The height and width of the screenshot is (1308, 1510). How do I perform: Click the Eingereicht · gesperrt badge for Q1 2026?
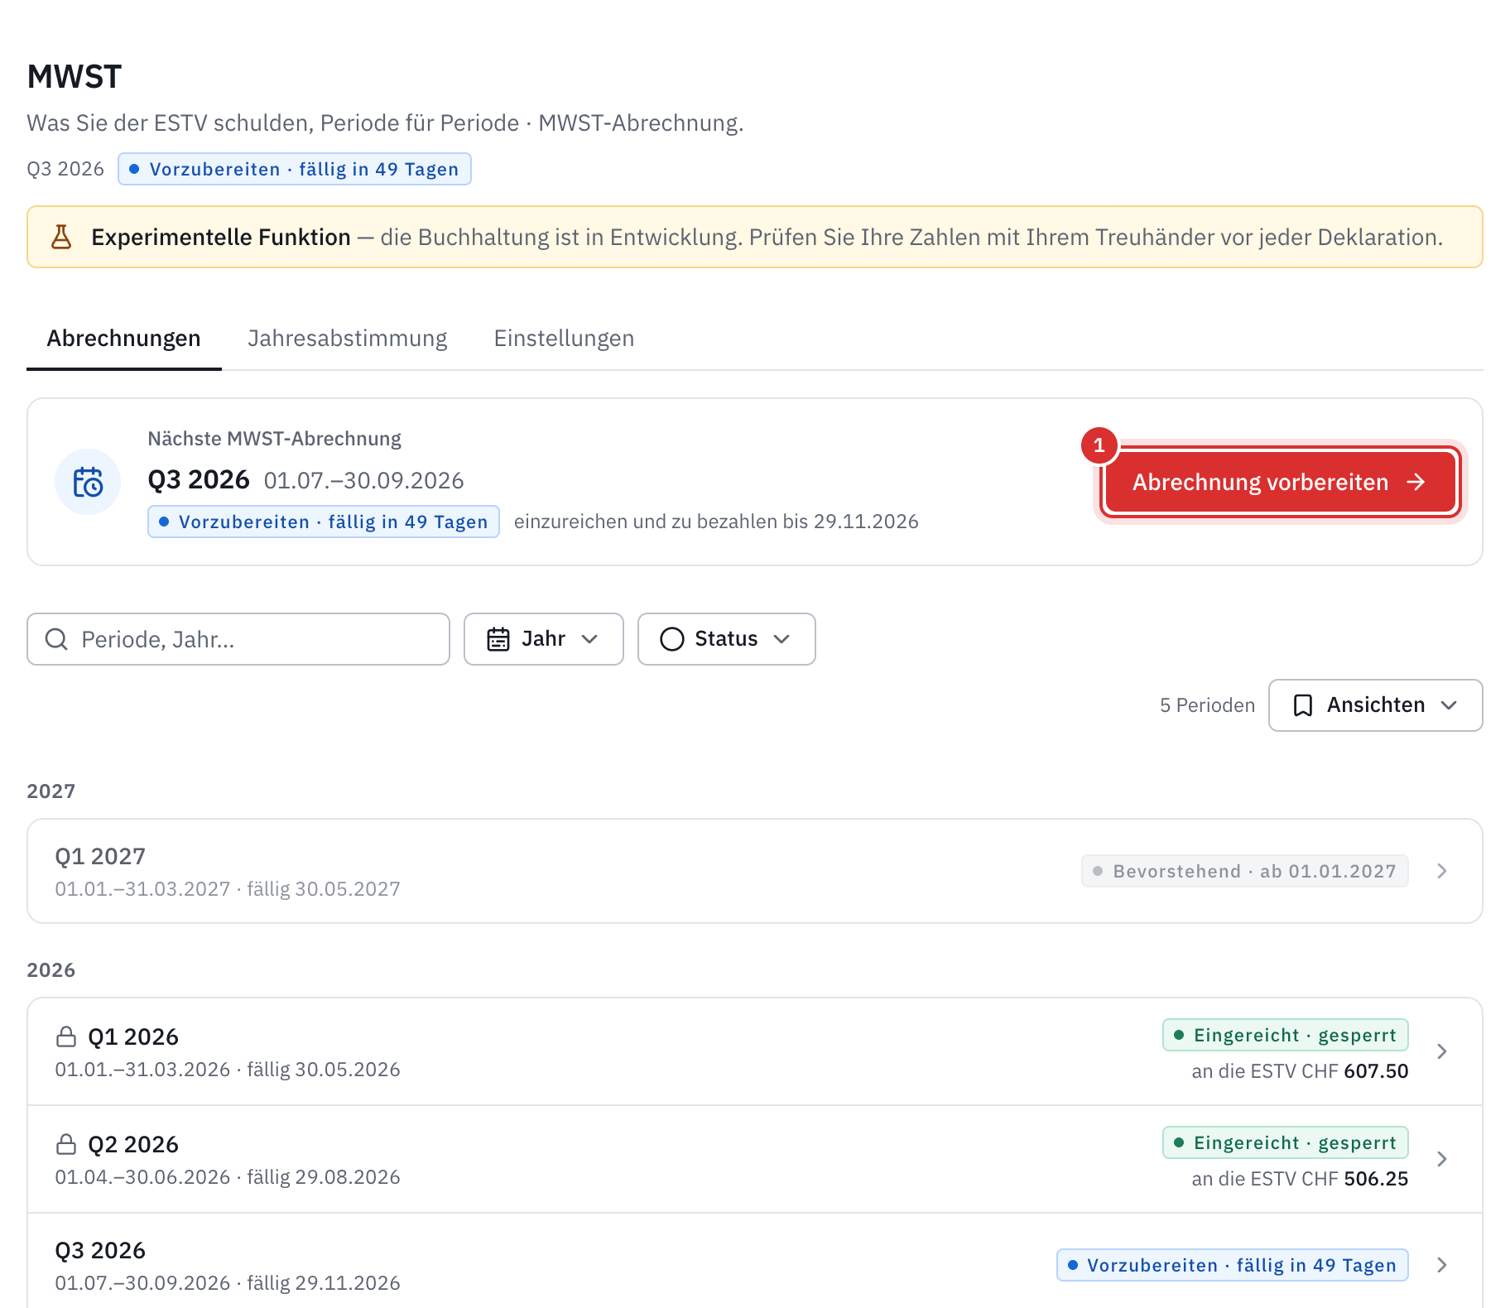tap(1285, 1035)
